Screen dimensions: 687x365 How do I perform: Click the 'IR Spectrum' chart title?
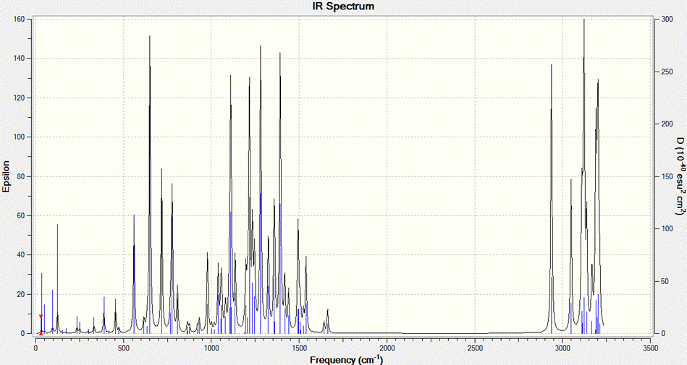coord(343,6)
